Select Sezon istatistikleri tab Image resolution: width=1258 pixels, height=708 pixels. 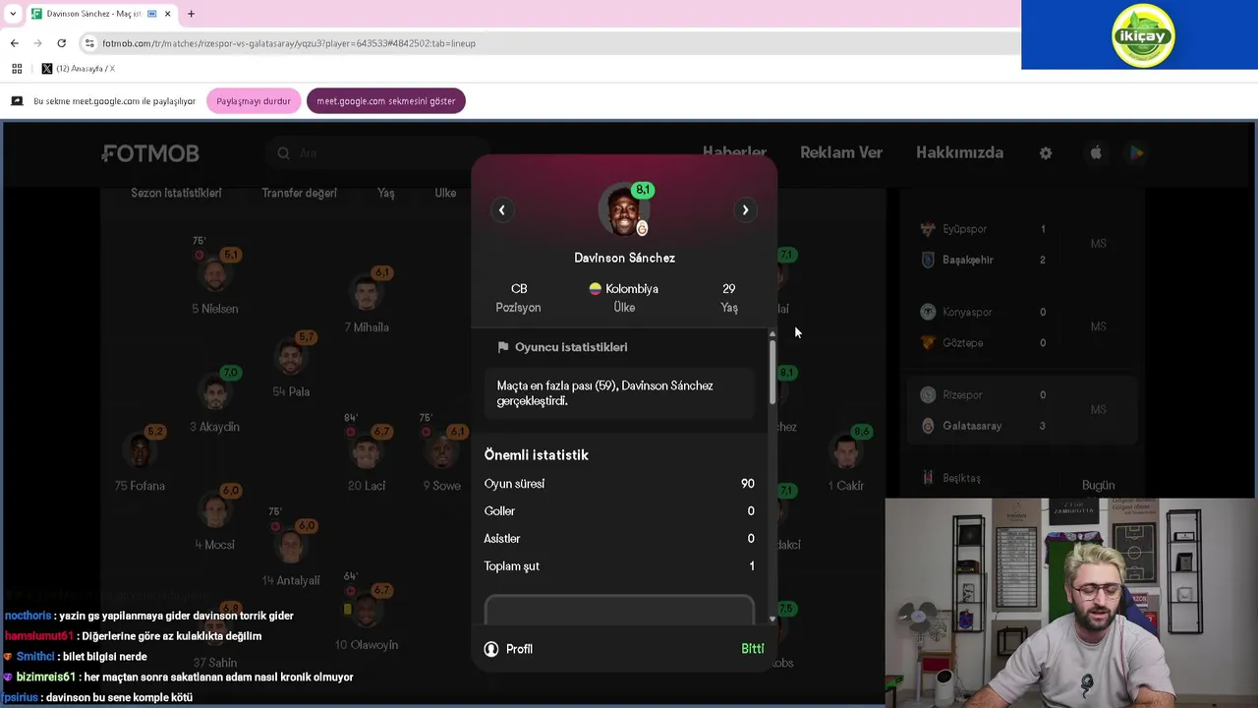(176, 193)
